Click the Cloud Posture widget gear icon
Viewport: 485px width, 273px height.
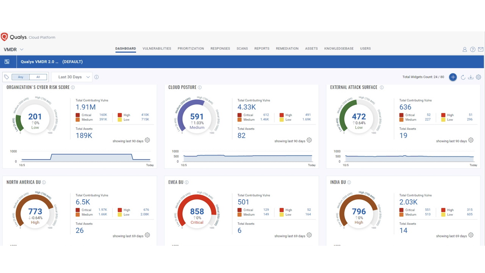(x=309, y=140)
